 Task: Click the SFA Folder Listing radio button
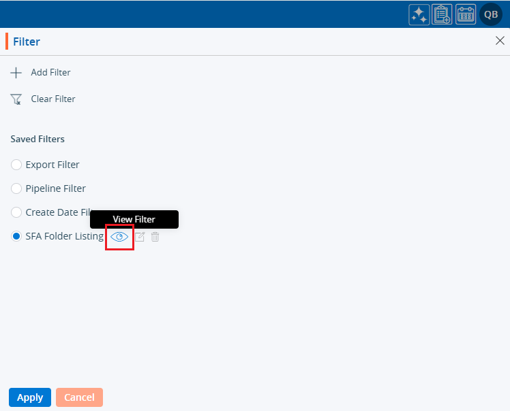(x=16, y=236)
